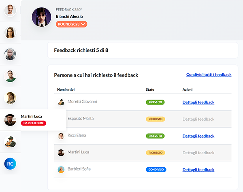Click Ricci Elena's avatar in the table
The height and width of the screenshot is (192, 243).
(x=61, y=136)
